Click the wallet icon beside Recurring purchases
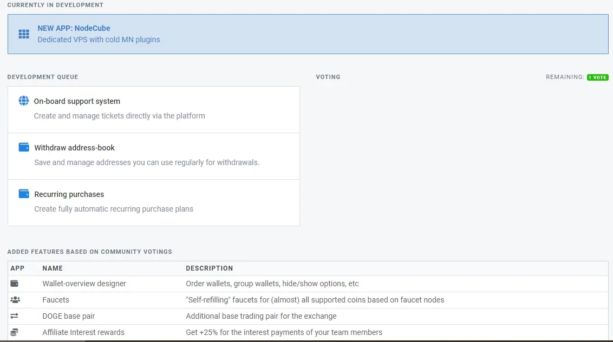 (24, 194)
